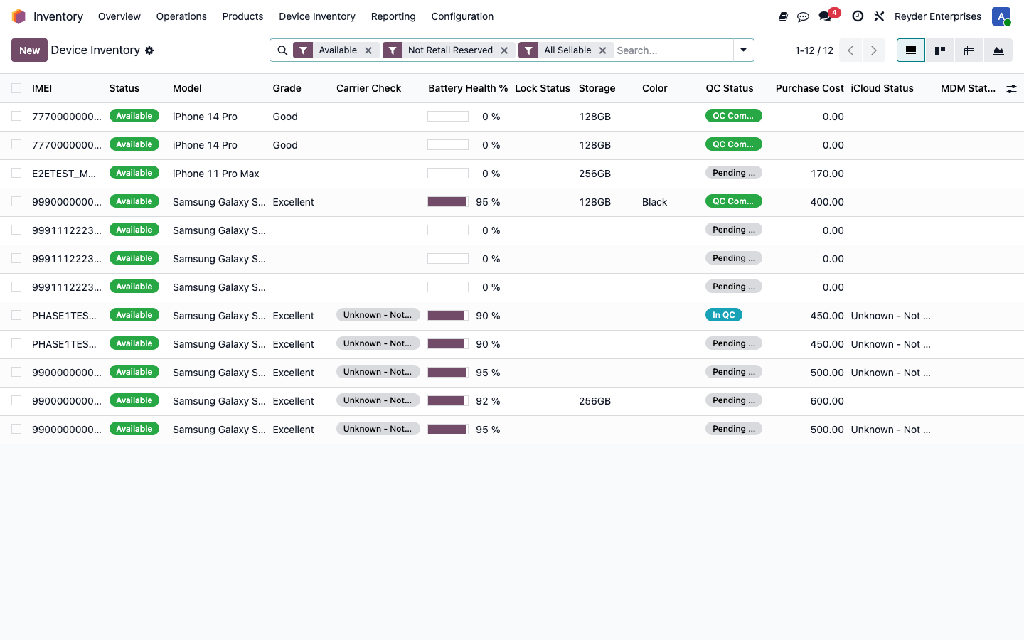Open the book documentation icon in top bar

click(783, 16)
